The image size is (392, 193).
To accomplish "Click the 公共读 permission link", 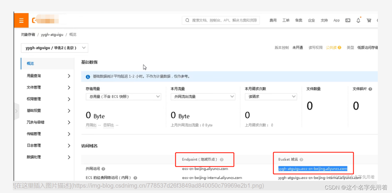I will tap(331, 48).
